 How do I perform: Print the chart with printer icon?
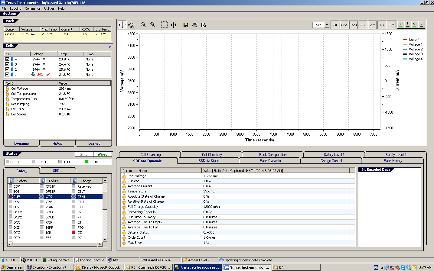(x=195, y=25)
